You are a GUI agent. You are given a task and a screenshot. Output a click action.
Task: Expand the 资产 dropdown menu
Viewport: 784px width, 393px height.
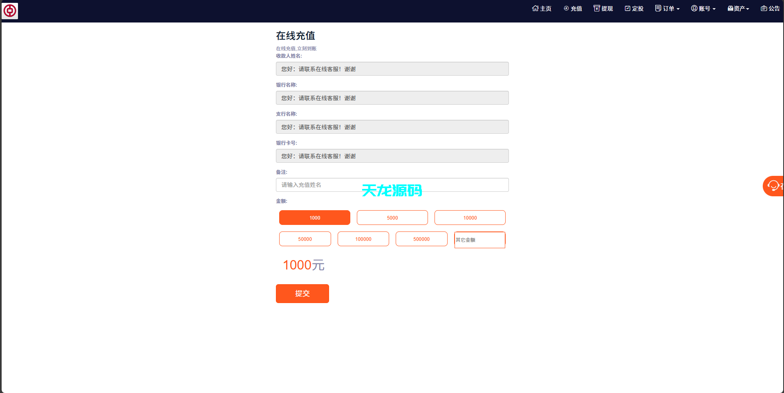tap(738, 8)
